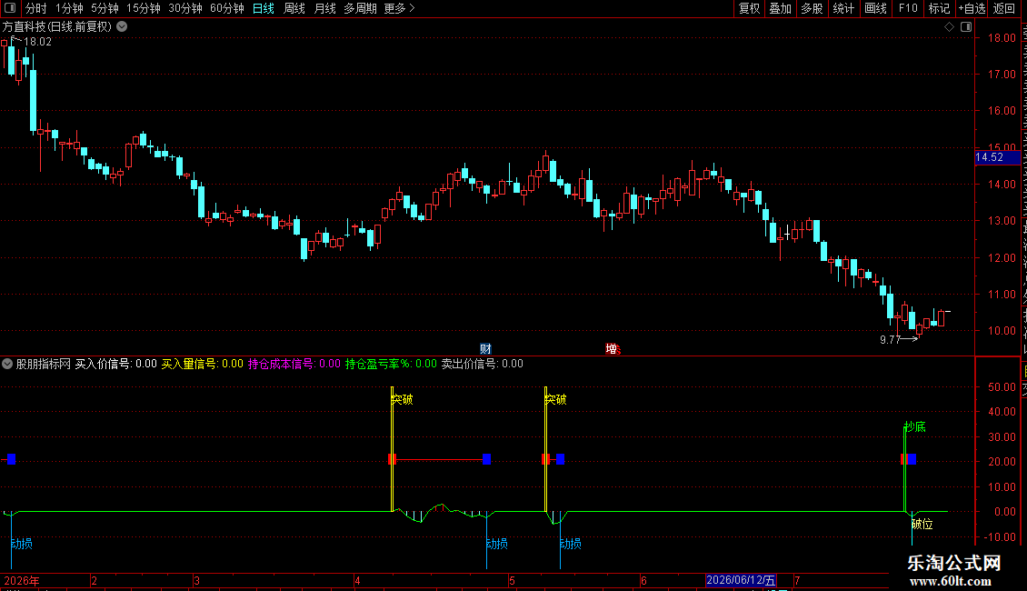Click the 2026年 timeline label
Image resolution: width=1027 pixels, height=591 pixels.
pyautogui.click(x=22, y=580)
